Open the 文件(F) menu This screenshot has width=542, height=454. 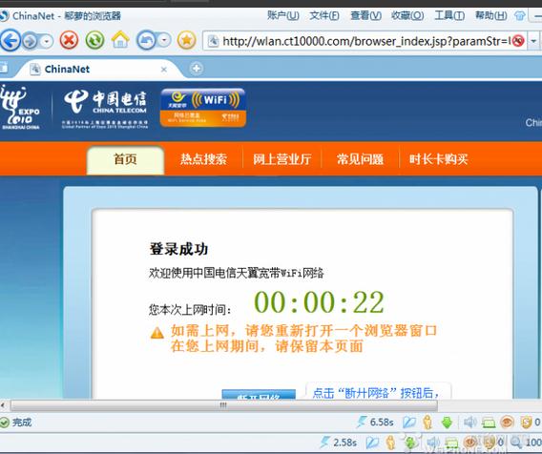(x=324, y=15)
